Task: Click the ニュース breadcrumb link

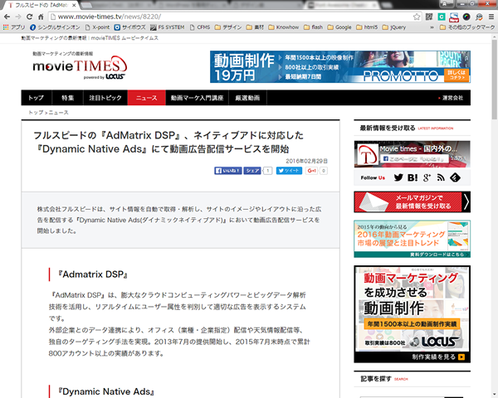Action: (x=58, y=113)
